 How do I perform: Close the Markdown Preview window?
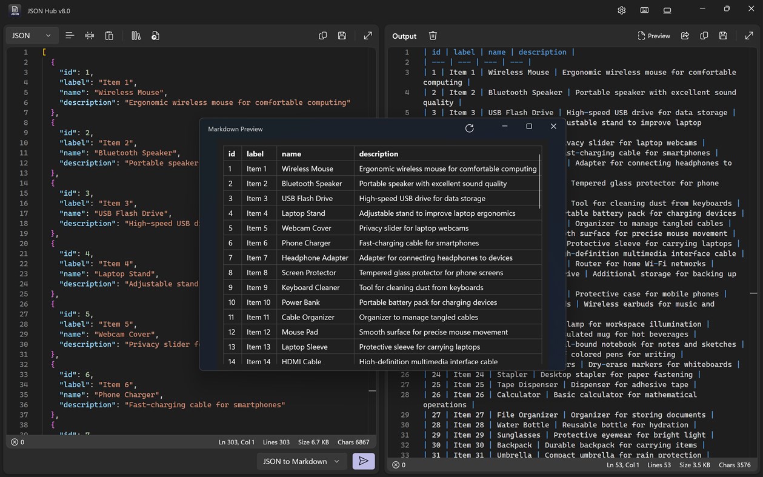(x=553, y=126)
